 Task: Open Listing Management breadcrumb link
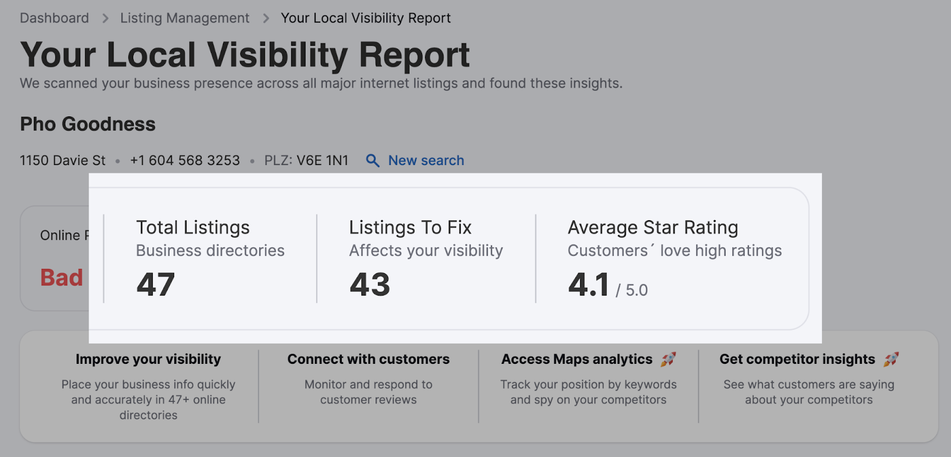(x=185, y=18)
